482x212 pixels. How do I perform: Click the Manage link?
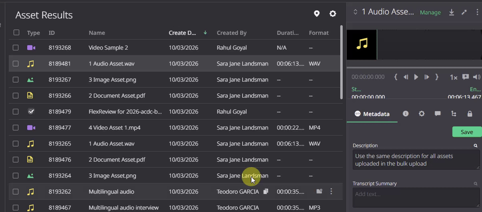430,12
